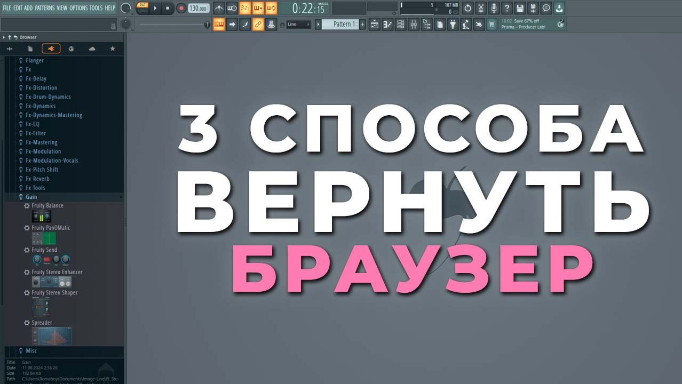Switch to the Browser files tab

tap(30, 49)
